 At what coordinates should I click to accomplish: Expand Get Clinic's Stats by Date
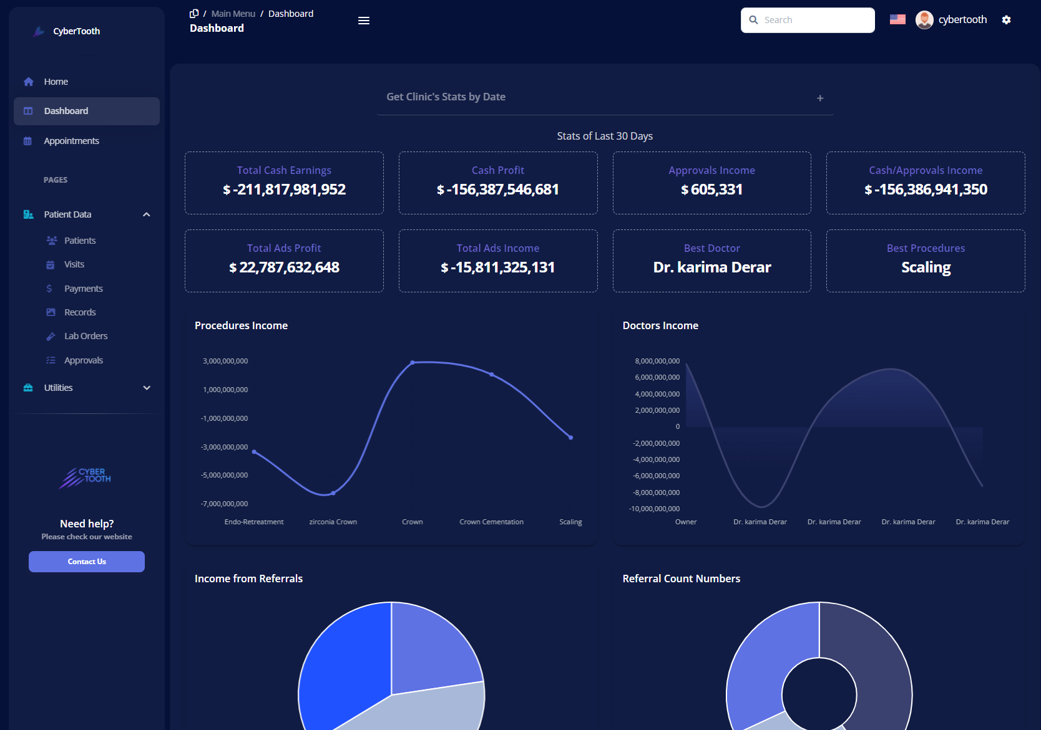coord(820,97)
